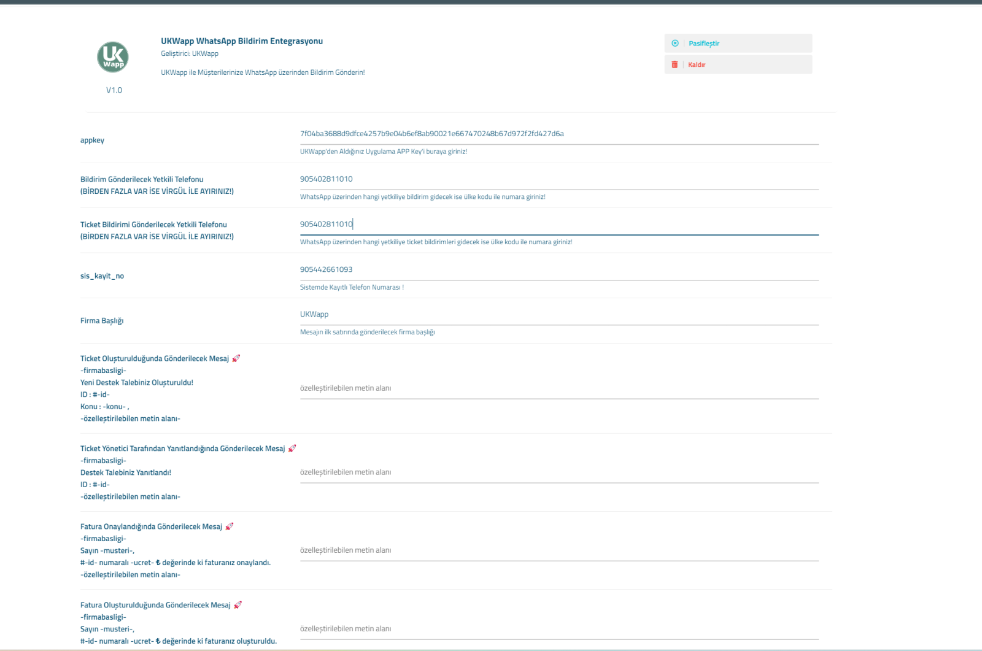Click the Ticket Yönetici Tarafından Yanıtlandığında Gönderilecek Mesaj label

(183, 449)
